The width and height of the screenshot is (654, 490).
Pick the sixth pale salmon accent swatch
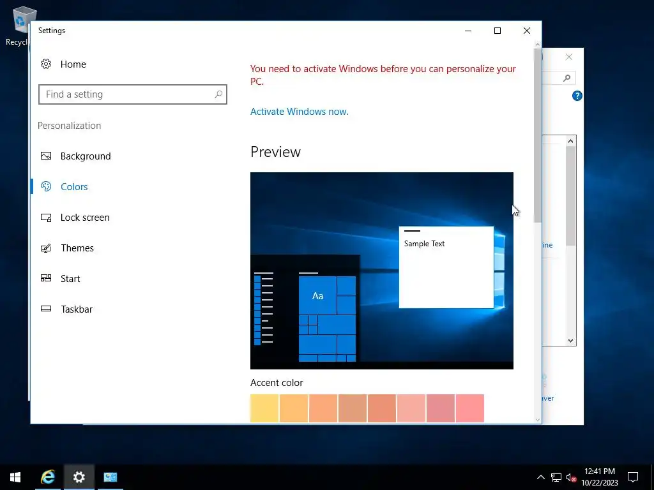[411, 408]
